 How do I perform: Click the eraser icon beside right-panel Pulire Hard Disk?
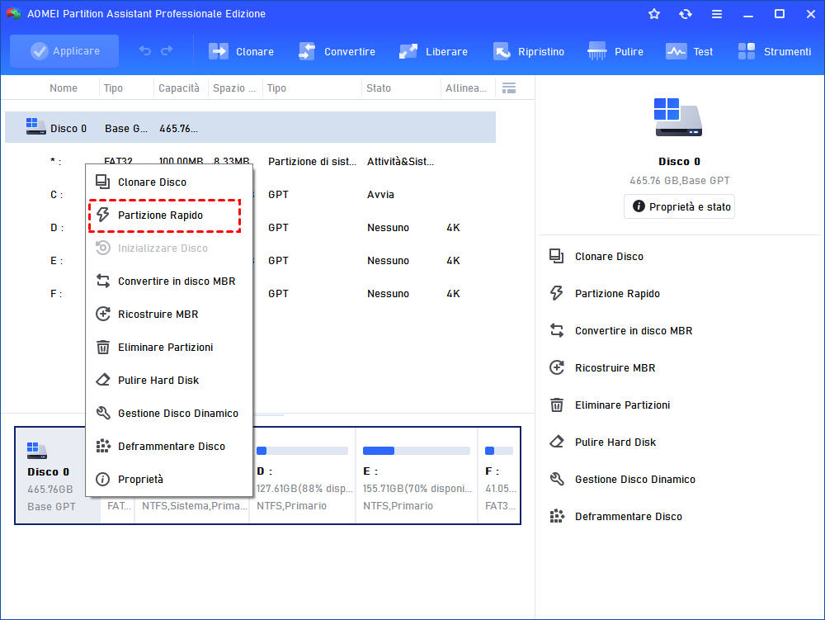point(557,442)
